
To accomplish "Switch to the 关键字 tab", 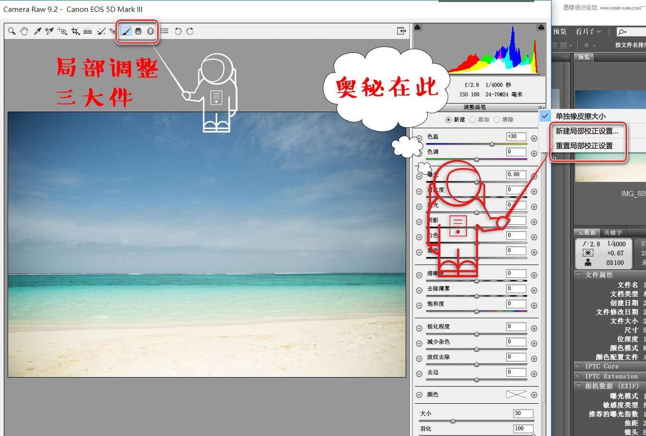I will [x=612, y=233].
